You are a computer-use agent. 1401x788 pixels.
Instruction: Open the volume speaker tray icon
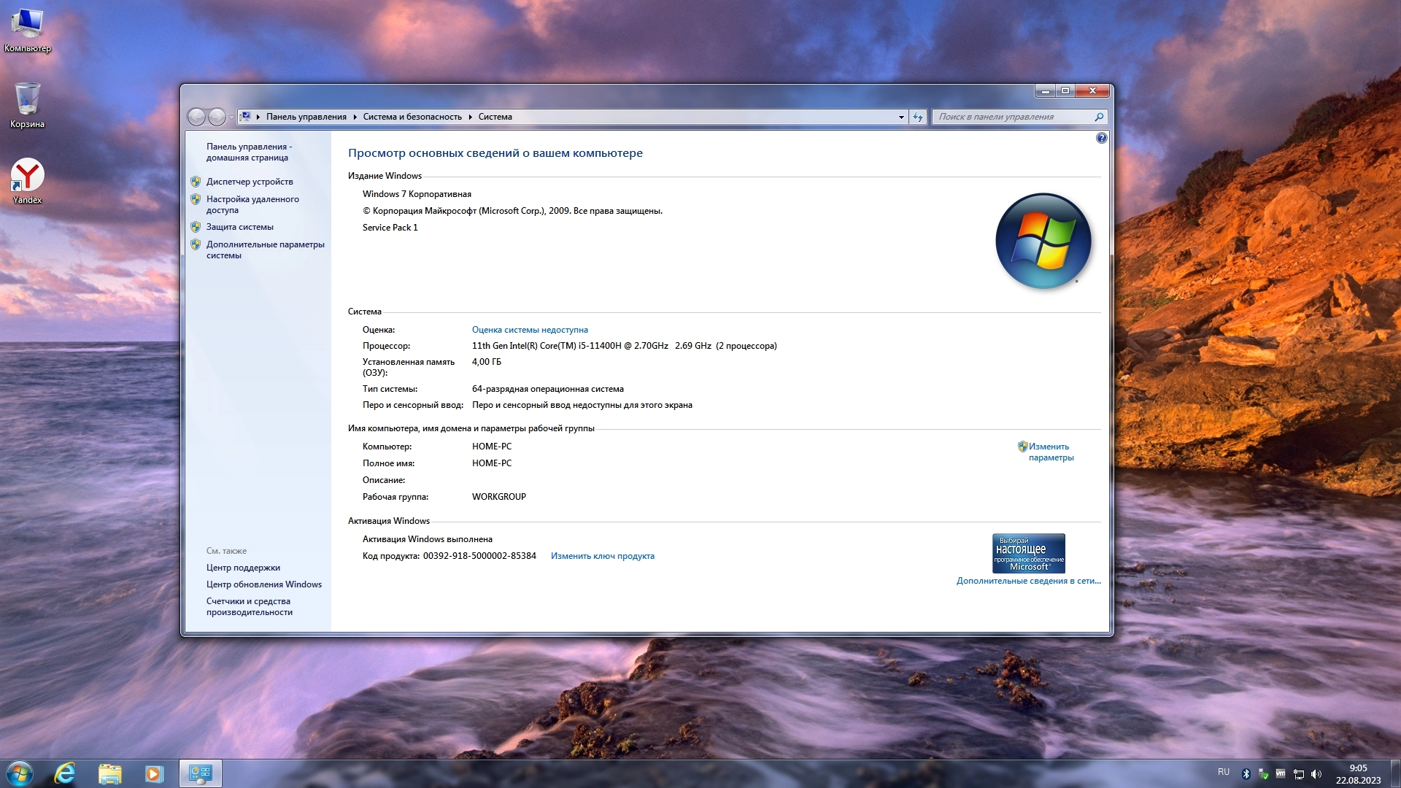click(x=1316, y=774)
